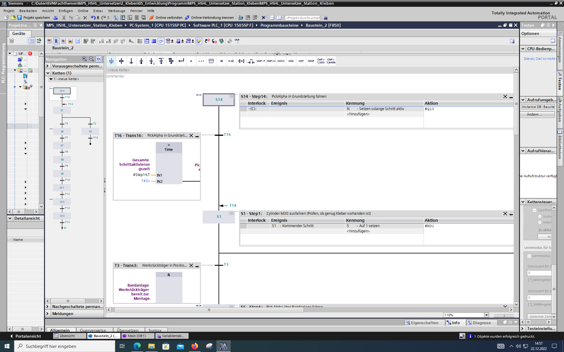Open the Werkzeuge menu

coord(116,11)
